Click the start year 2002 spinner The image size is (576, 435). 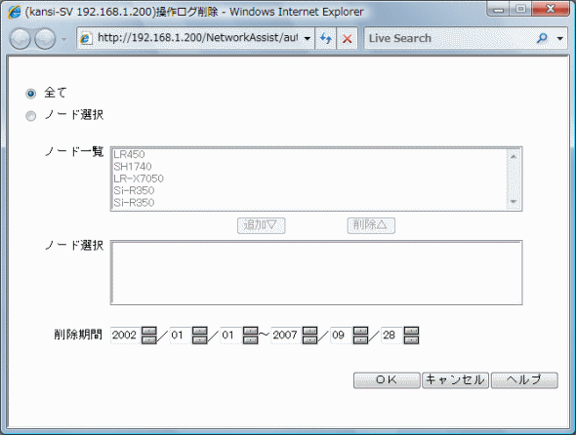tap(149, 336)
